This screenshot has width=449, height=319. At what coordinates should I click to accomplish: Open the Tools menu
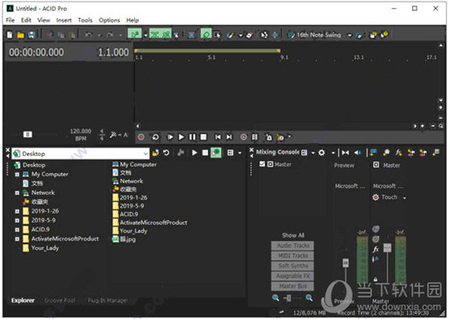pos(85,20)
